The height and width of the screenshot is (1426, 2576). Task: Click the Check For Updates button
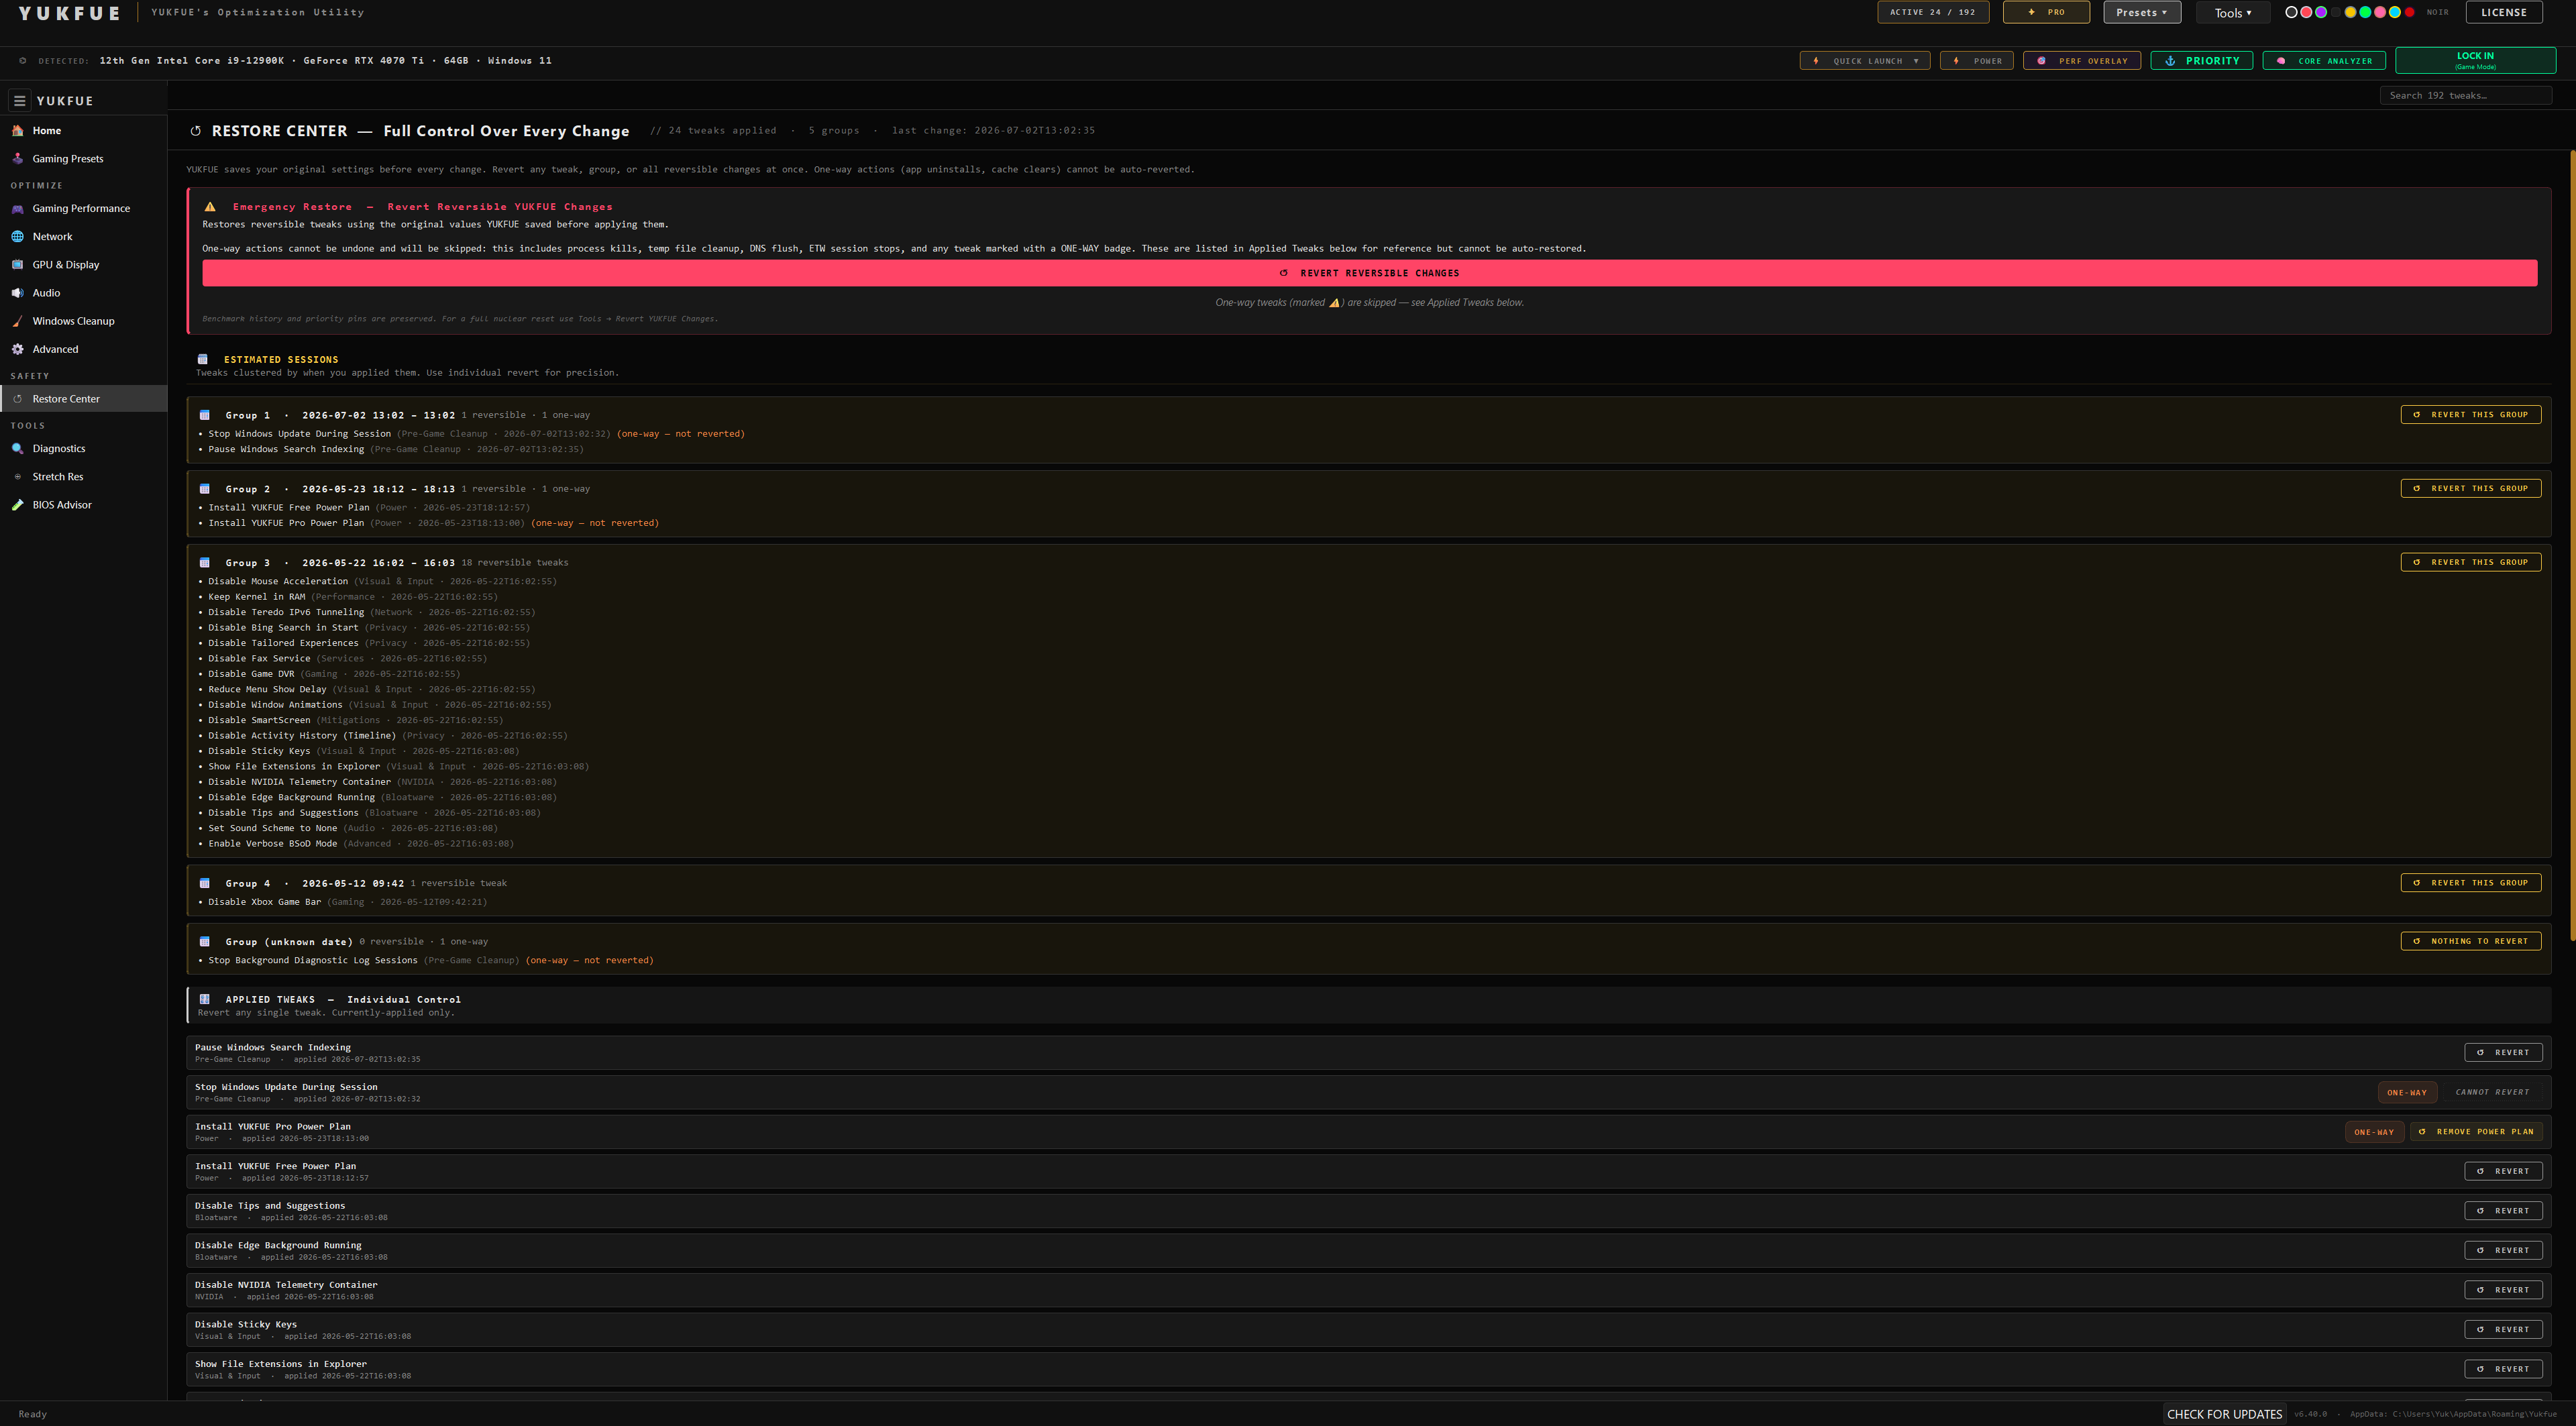pos(2224,1414)
